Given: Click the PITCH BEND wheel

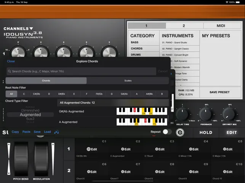Looking at the screenshot, I should [21, 159].
